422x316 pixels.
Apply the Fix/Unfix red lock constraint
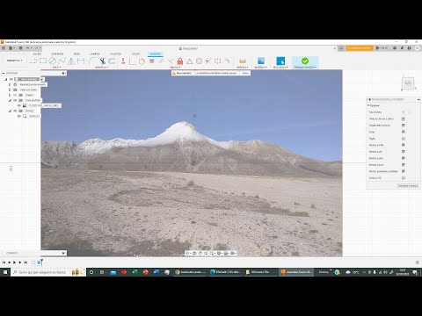pos(180,61)
